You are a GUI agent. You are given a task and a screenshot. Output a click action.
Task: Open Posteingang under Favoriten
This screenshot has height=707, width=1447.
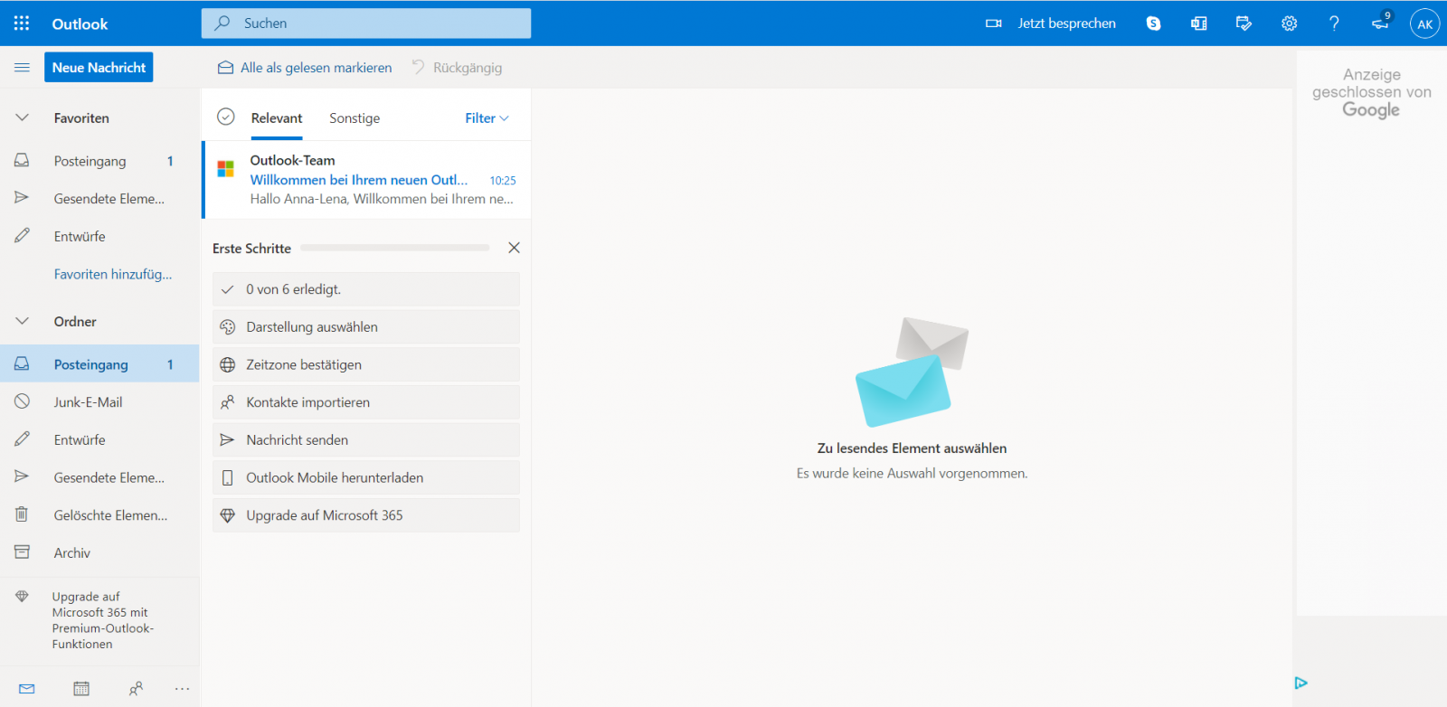tap(99, 161)
